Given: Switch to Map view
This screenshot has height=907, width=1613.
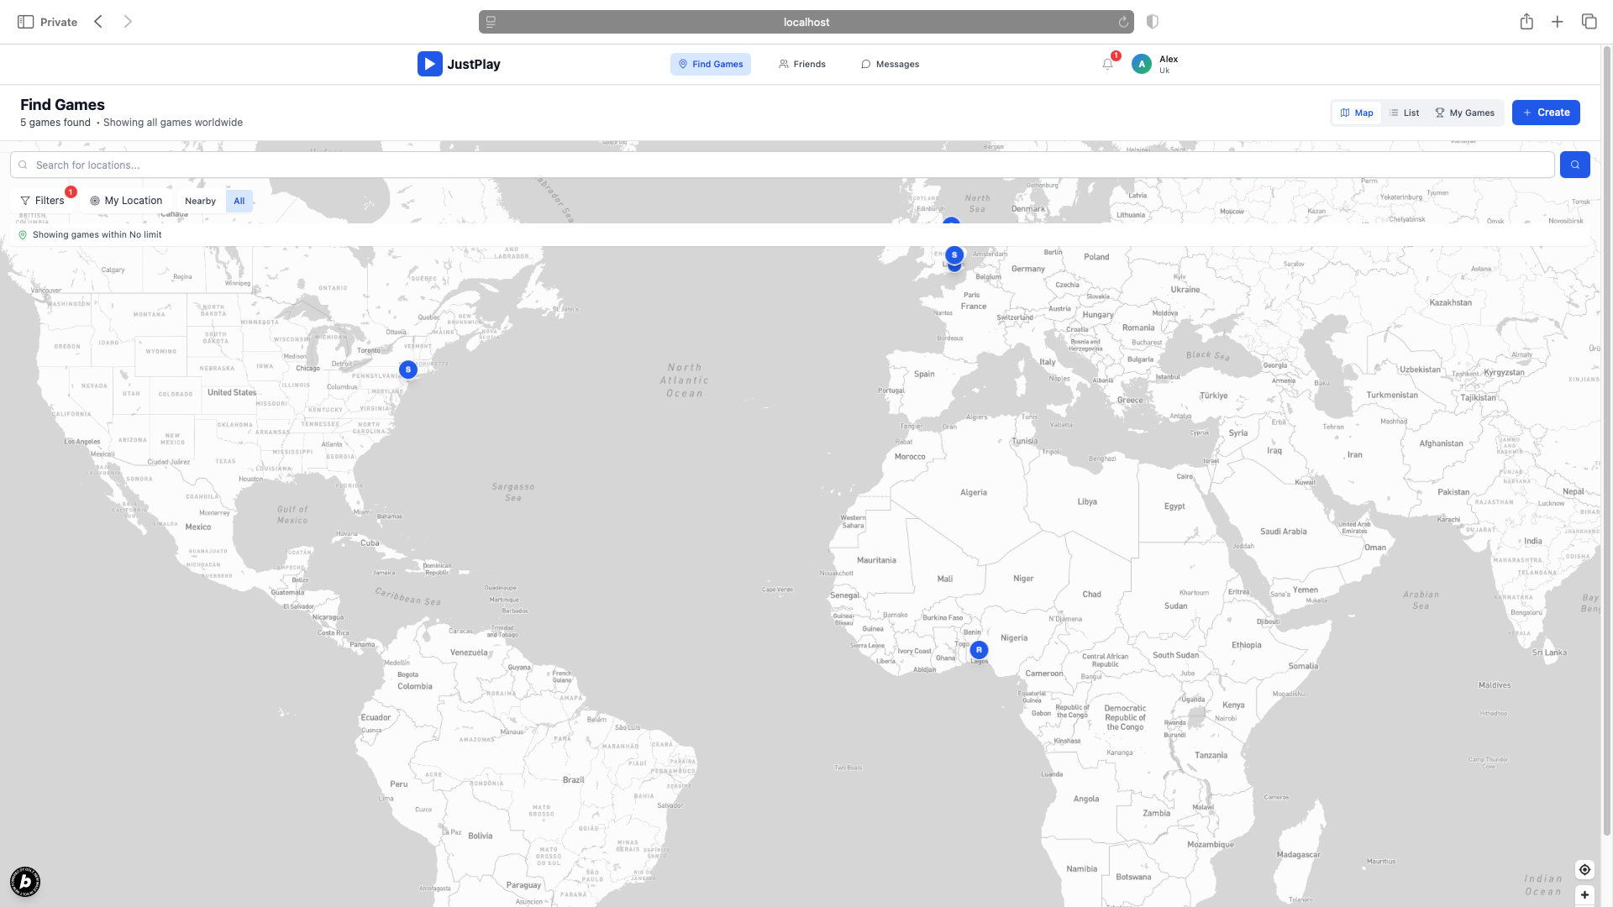Looking at the screenshot, I should pos(1357,113).
